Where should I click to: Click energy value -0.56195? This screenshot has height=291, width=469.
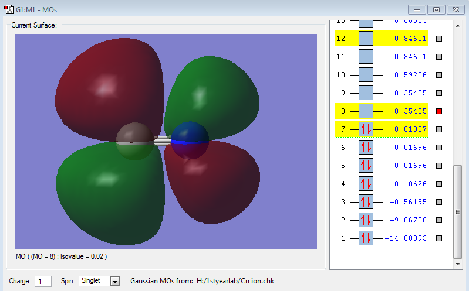408,202
